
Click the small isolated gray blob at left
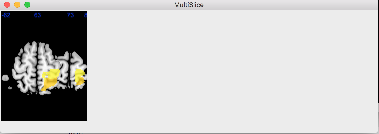coord(5,77)
